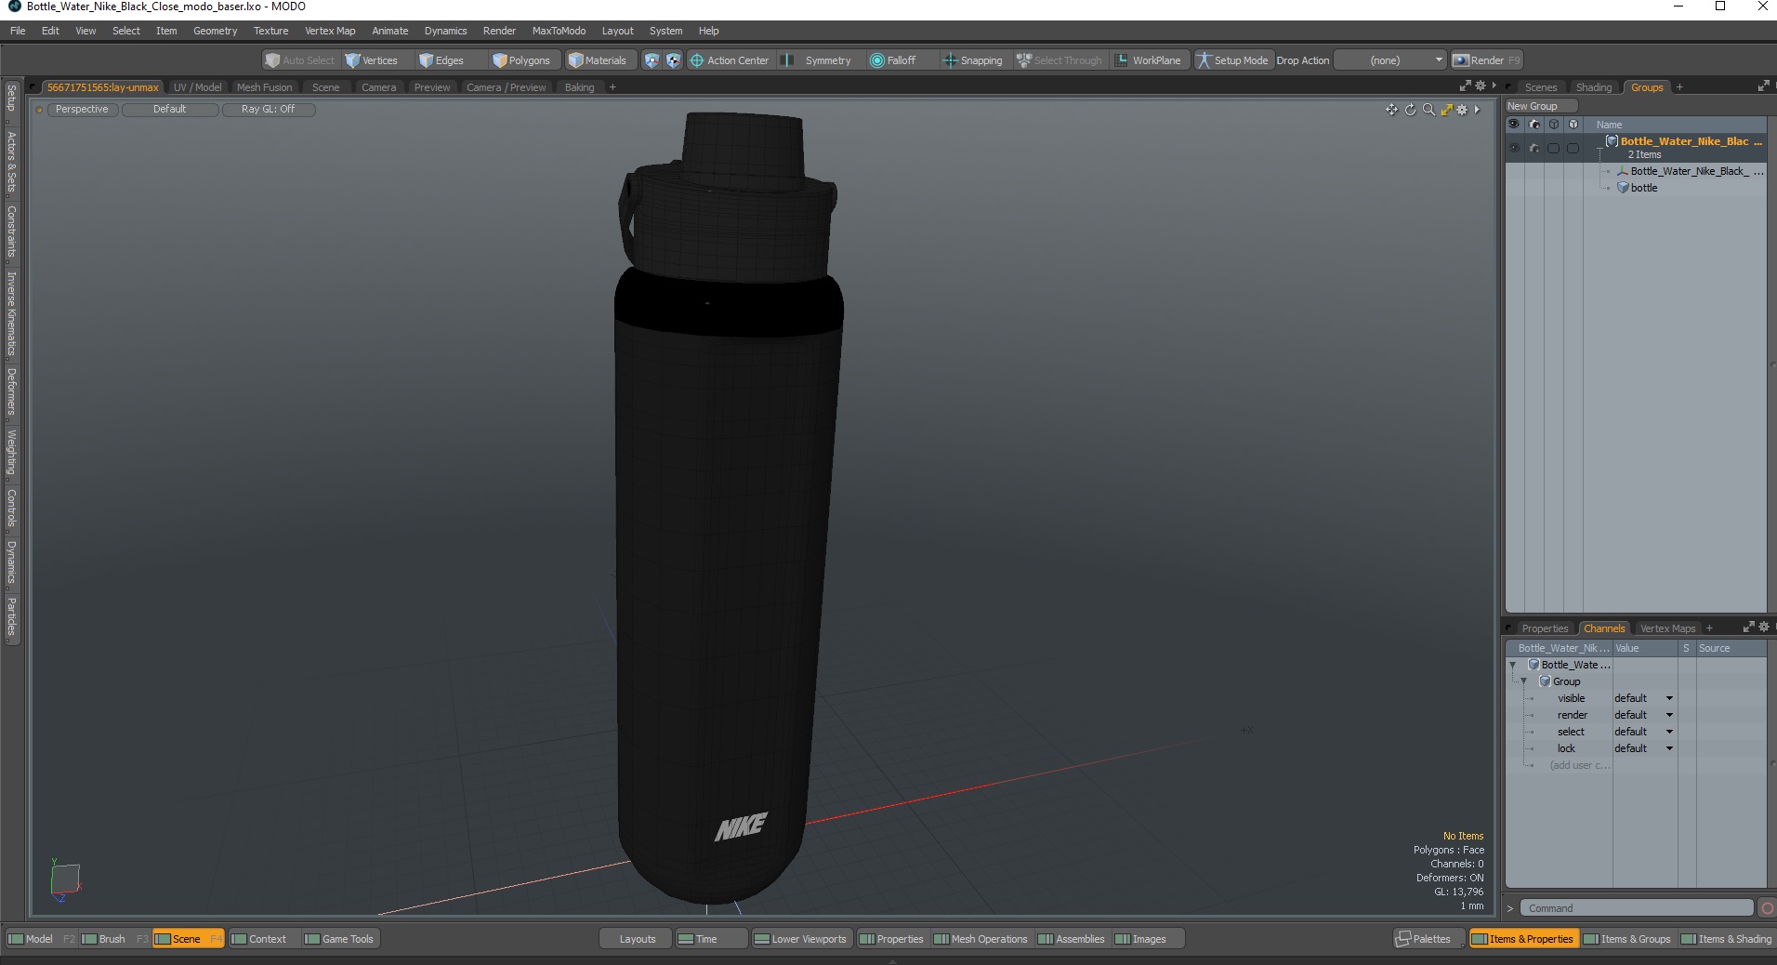Toggle visibility eye of Bottle_Water_Nike_Blac group
The width and height of the screenshot is (1777, 965).
(x=1514, y=148)
